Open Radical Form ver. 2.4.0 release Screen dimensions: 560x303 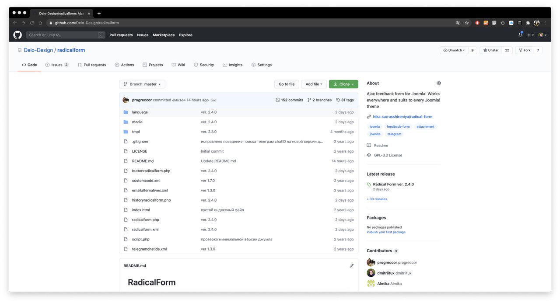393,184
